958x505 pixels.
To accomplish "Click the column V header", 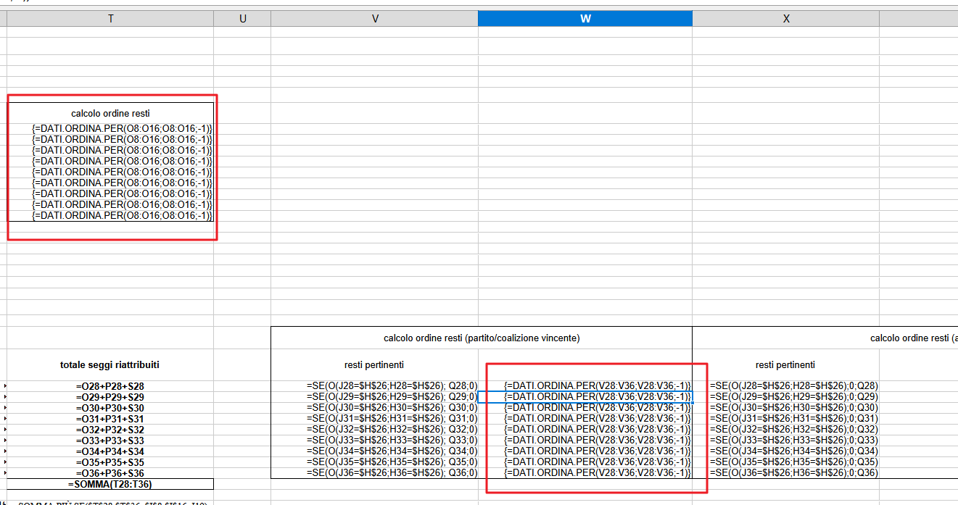I will [374, 19].
